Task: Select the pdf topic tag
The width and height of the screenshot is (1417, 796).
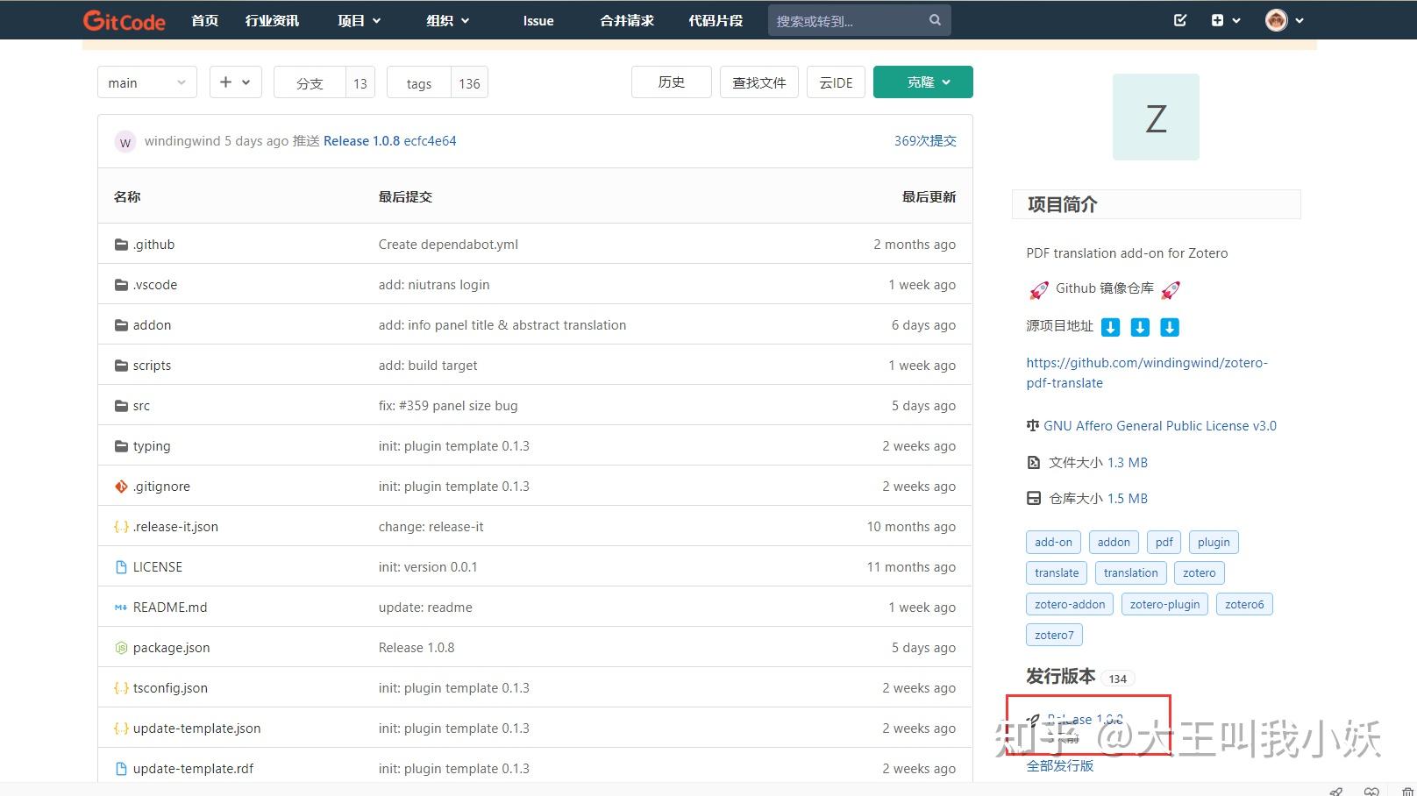Action: pos(1164,543)
